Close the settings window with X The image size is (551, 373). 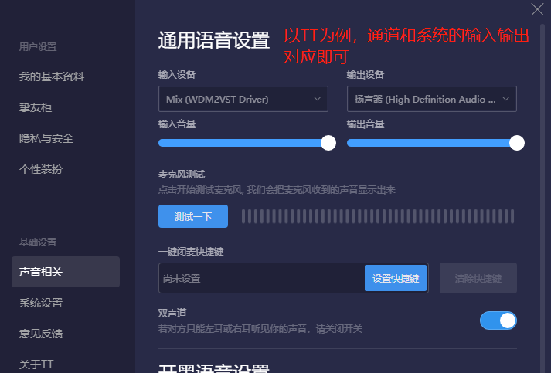point(537,9)
